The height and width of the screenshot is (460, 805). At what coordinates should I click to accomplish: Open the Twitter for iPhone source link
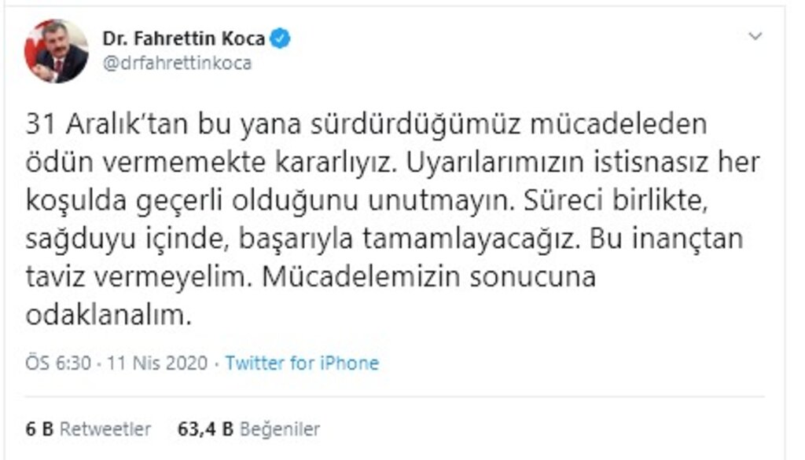coord(302,363)
